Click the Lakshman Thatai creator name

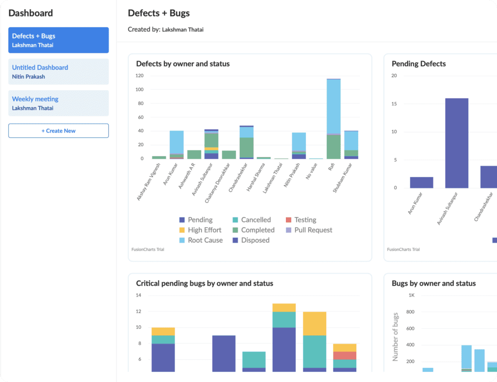[x=182, y=30]
